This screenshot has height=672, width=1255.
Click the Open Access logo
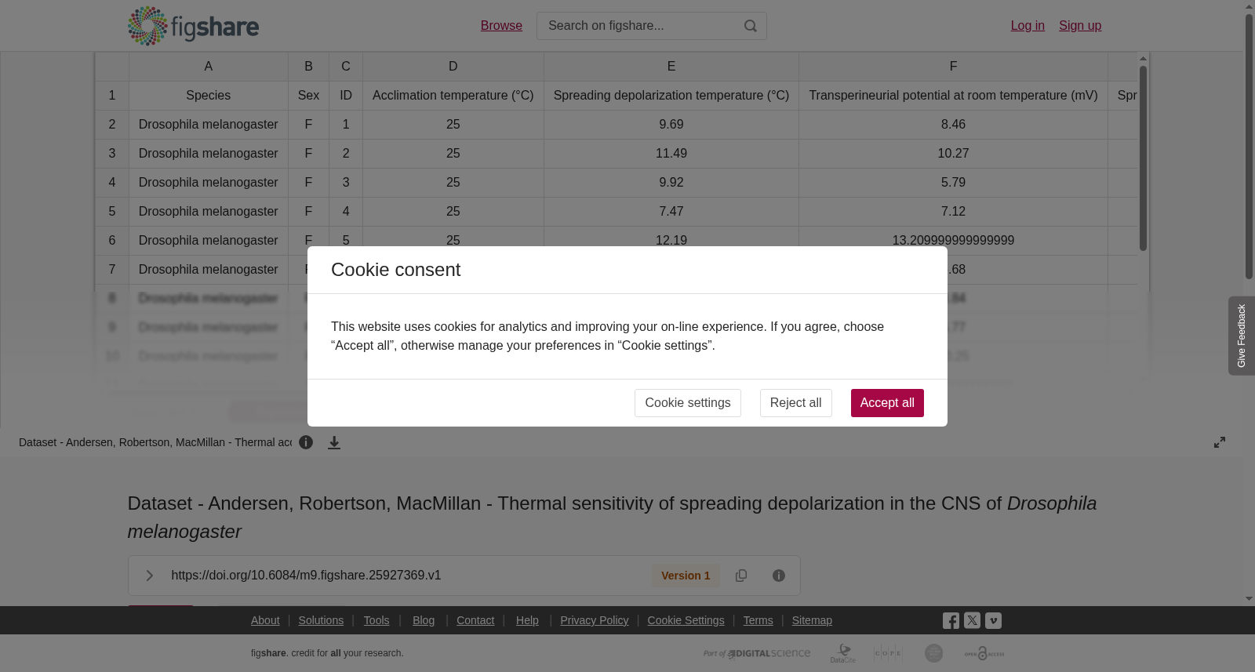click(x=984, y=653)
